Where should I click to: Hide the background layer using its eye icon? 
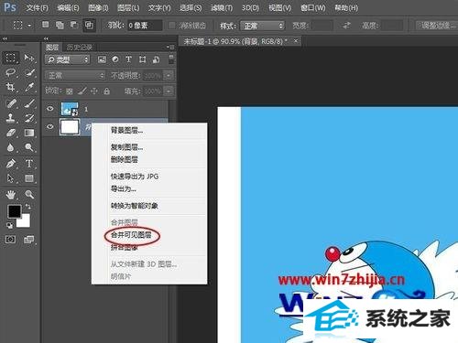[50, 126]
